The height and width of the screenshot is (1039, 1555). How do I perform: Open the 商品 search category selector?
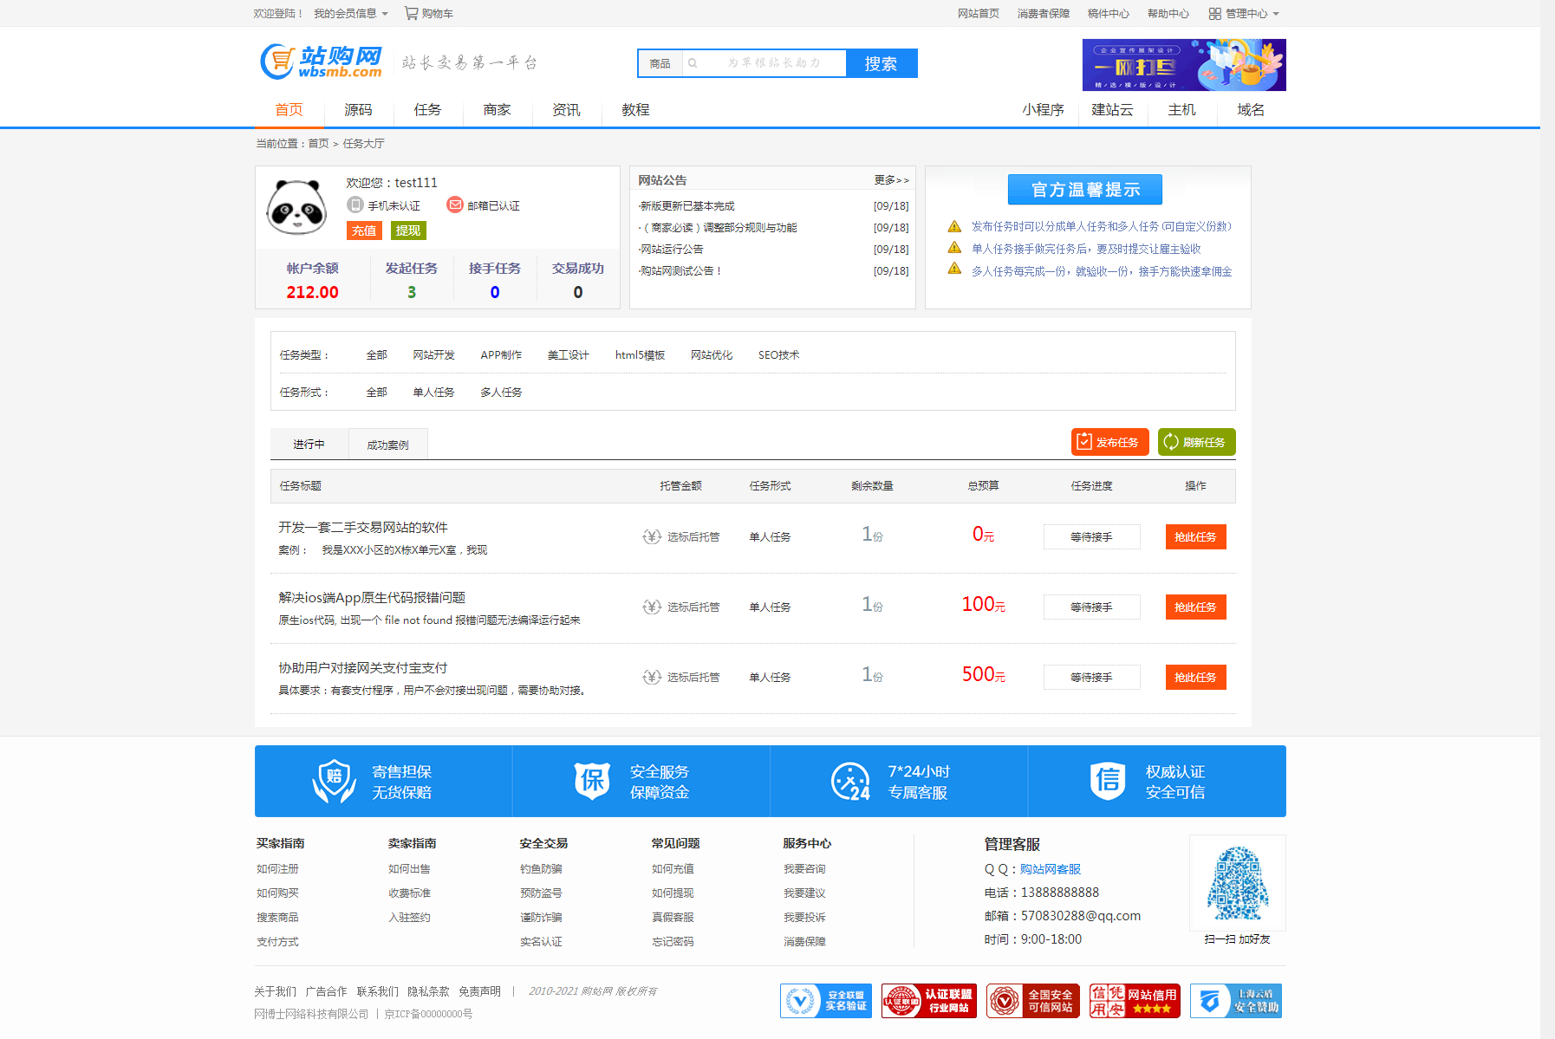(660, 63)
